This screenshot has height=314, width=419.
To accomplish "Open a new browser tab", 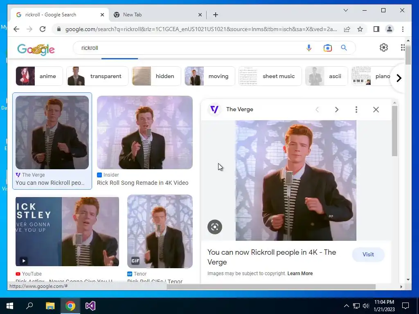I will 216,15.
